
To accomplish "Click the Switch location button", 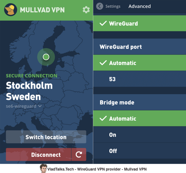I will [46, 137].
